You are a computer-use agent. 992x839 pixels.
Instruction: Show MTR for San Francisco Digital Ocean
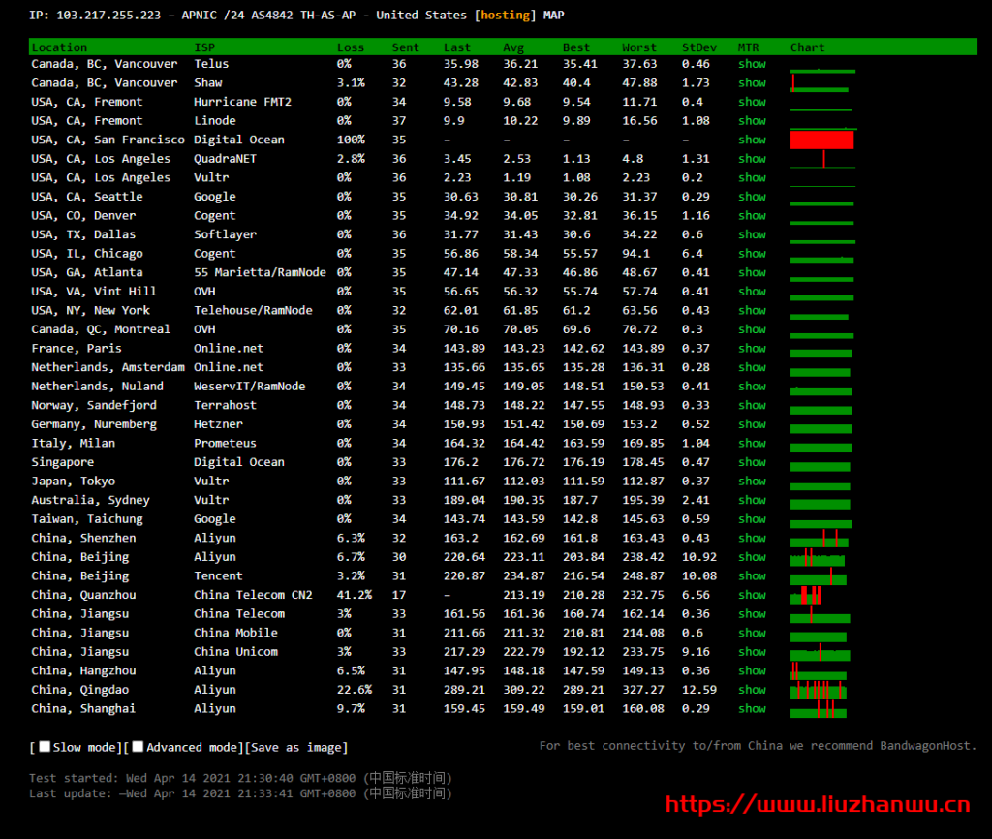[x=752, y=140]
